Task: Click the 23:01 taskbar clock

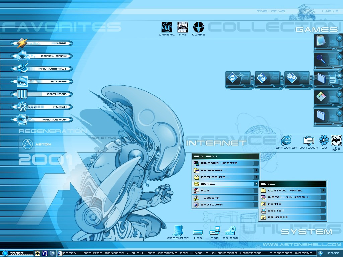Action: click(333, 254)
